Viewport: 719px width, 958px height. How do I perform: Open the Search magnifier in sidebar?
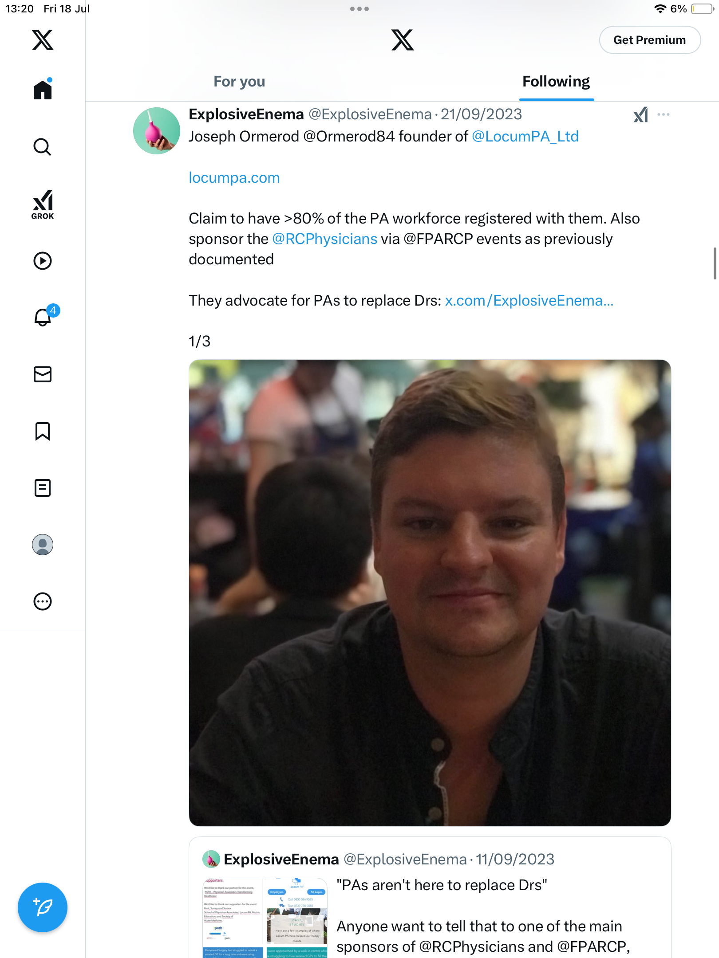point(43,147)
